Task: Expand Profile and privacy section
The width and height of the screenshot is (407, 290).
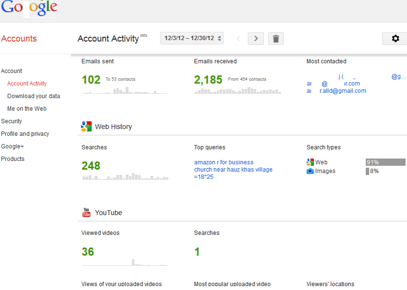Action: (25, 134)
